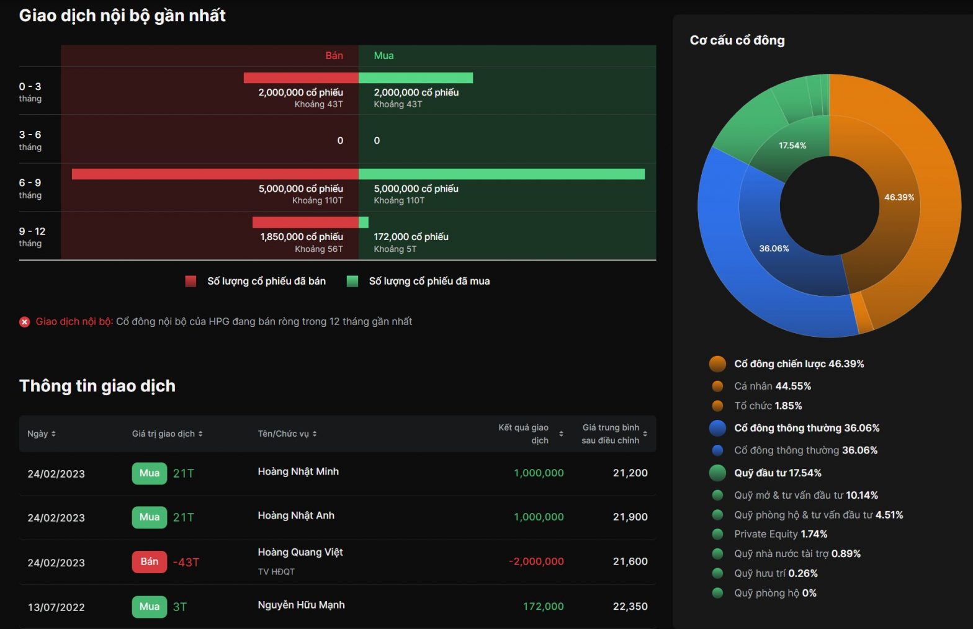Click Mua badge in Hoàng Nhật Minh row
The height and width of the screenshot is (629, 973).
pos(149,473)
